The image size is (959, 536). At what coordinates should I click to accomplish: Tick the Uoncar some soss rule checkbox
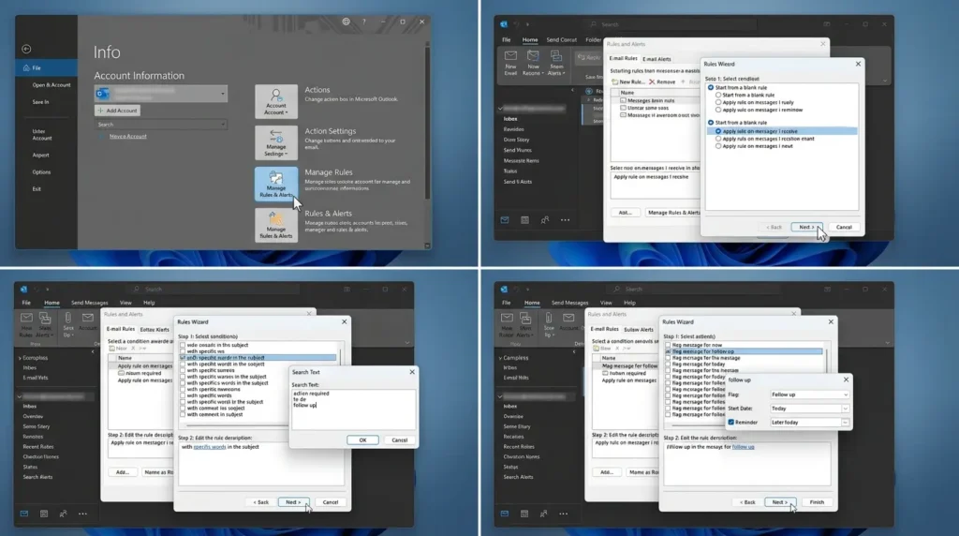623,108
